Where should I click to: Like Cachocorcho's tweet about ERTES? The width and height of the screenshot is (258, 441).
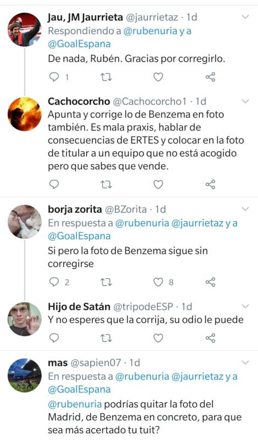pyautogui.click(x=158, y=185)
